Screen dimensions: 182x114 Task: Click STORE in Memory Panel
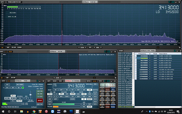(121, 51)
